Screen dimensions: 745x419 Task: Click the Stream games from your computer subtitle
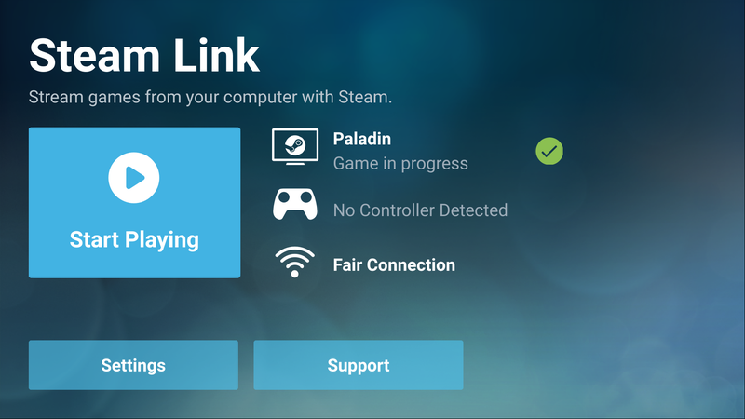(210, 98)
